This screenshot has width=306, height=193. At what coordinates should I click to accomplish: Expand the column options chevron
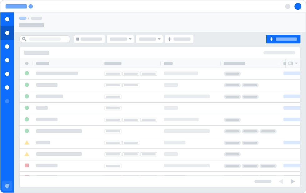(297, 63)
